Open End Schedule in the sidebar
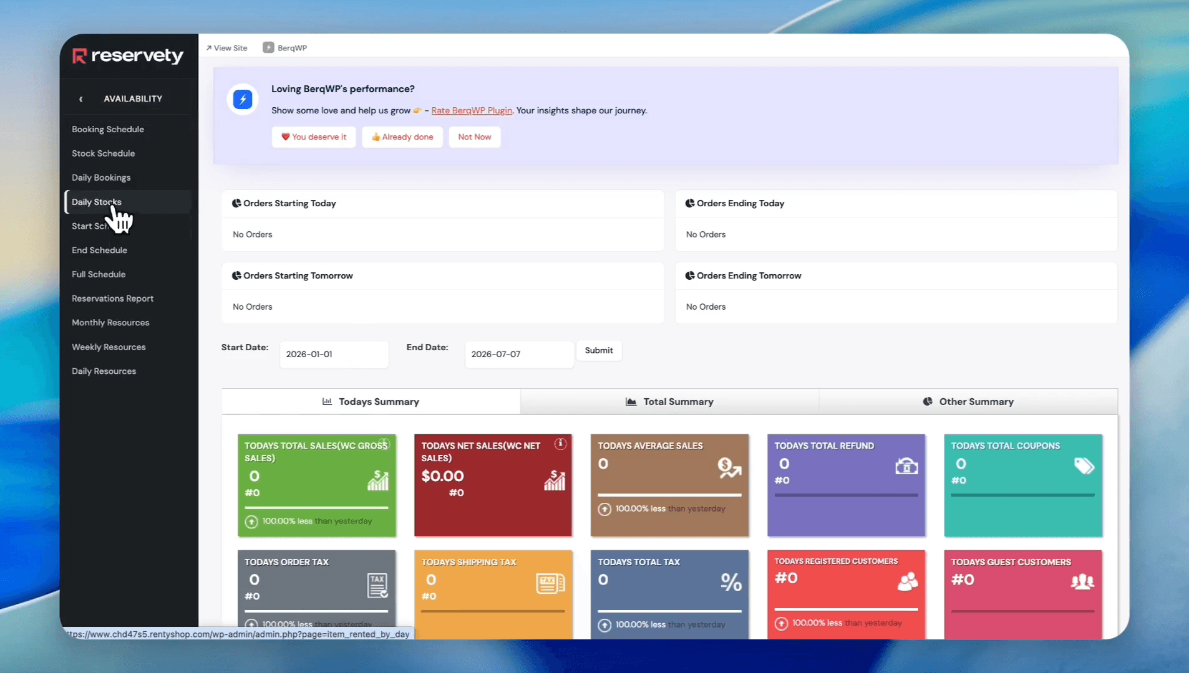 [99, 250]
